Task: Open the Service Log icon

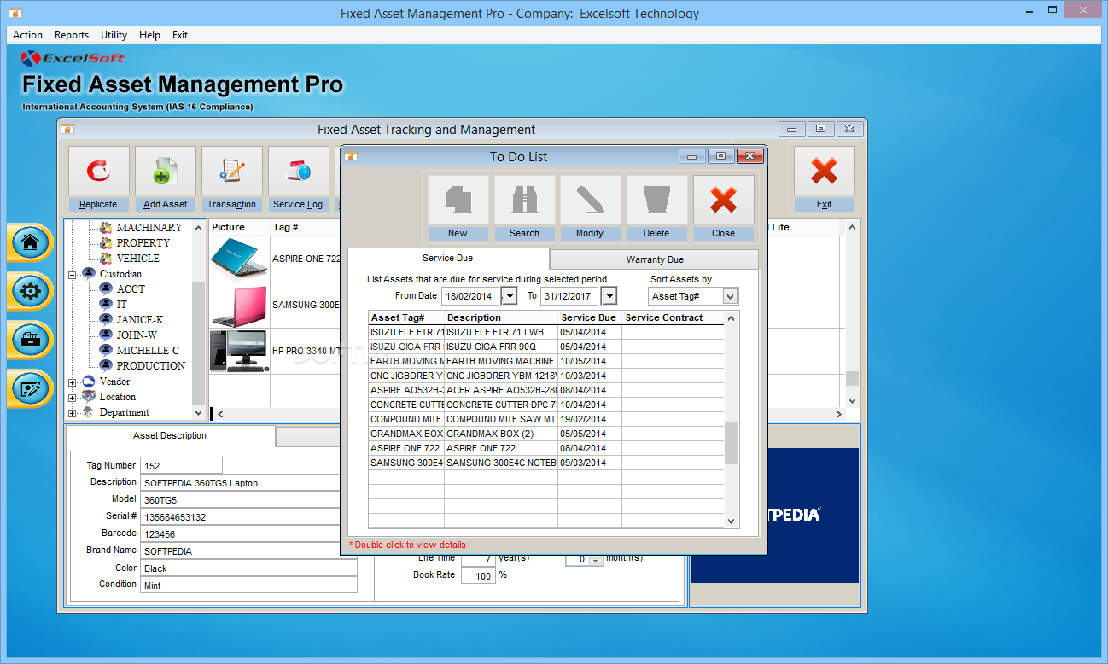Action: coord(299,171)
